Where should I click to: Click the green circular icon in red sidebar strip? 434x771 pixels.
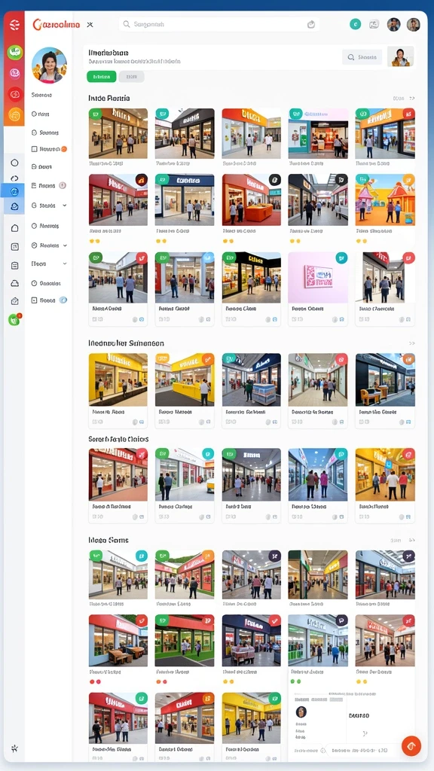15,52
